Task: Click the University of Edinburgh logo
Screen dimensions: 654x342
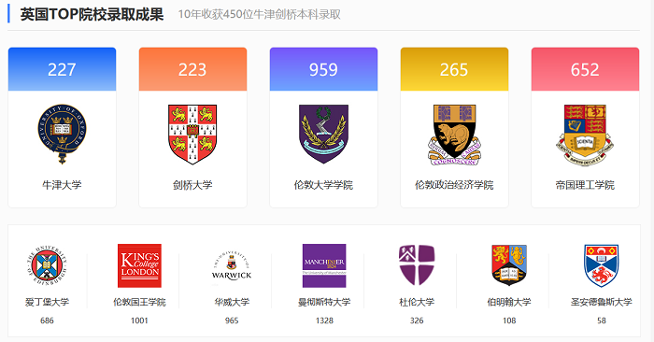Action: [x=47, y=265]
